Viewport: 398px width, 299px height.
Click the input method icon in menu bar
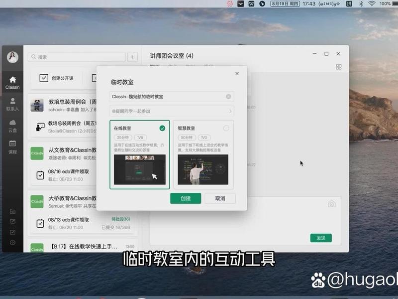[x=349, y=3]
